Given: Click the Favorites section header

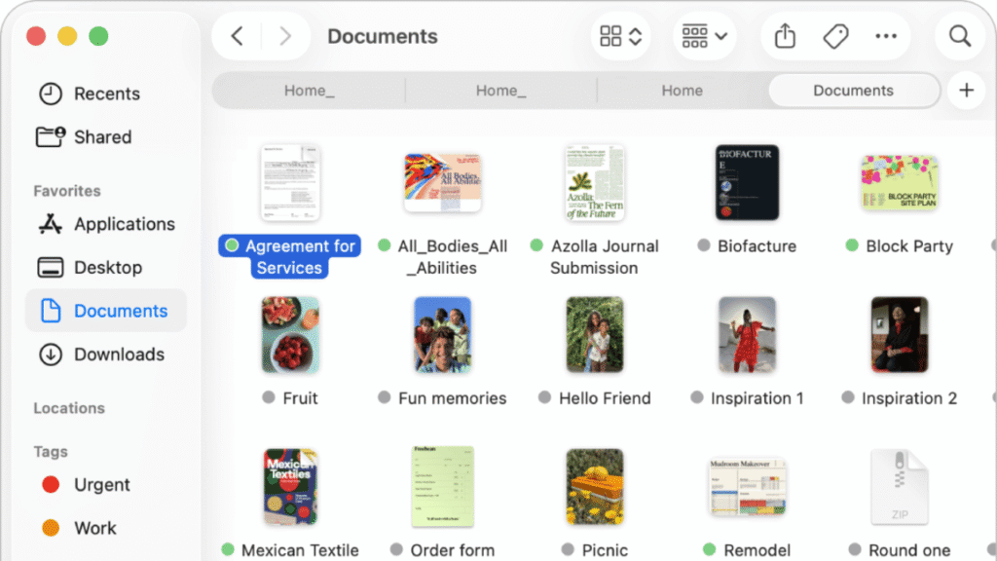Looking at the screenshot, I should tap(67, 191).
